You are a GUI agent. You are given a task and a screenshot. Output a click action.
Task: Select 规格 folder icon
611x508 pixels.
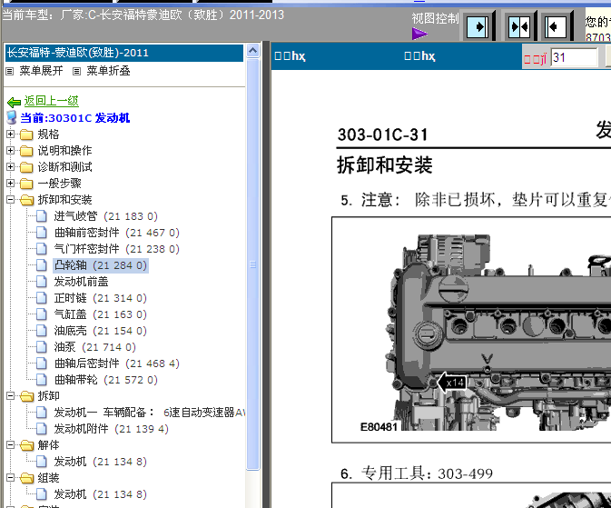coord(26,134)
